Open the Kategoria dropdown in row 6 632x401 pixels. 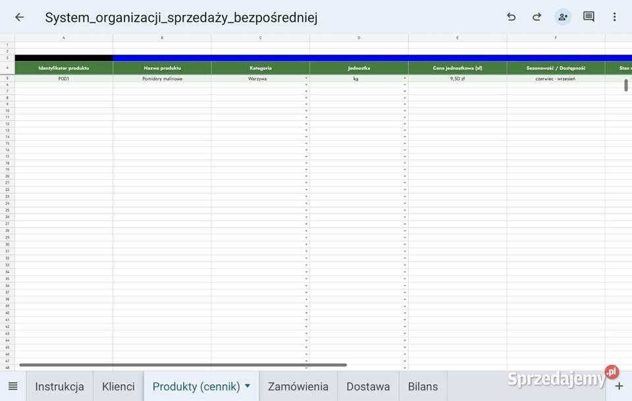[x=306, y=85]
